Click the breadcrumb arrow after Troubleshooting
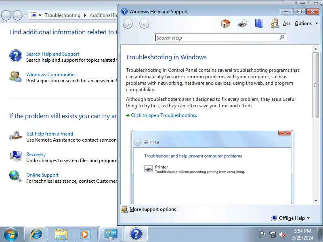The width and height of the screenshot is (323, 242). [85, 15]
